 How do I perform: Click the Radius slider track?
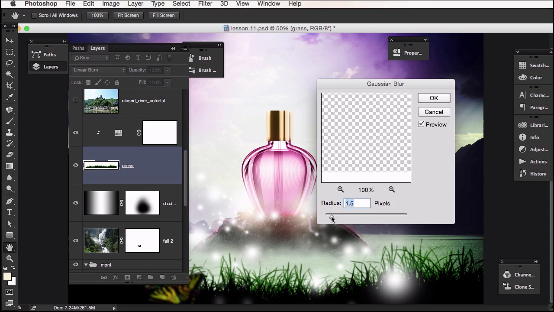point(368,214)
